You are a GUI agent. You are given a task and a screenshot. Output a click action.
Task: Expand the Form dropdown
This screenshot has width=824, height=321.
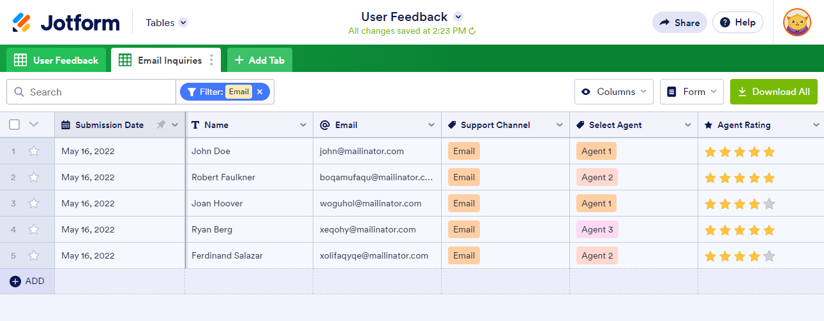pos(692,92)
